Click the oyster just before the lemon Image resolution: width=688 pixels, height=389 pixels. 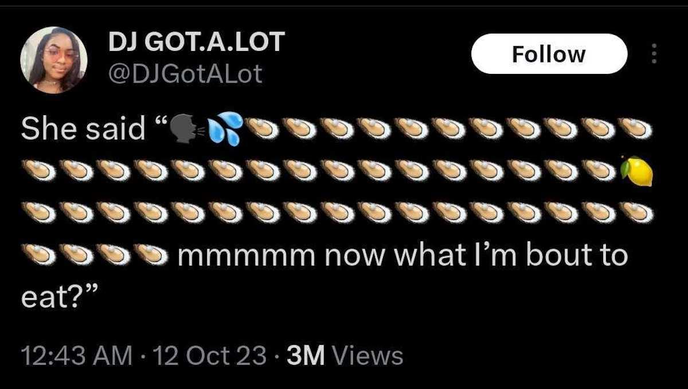click(599, 171)
